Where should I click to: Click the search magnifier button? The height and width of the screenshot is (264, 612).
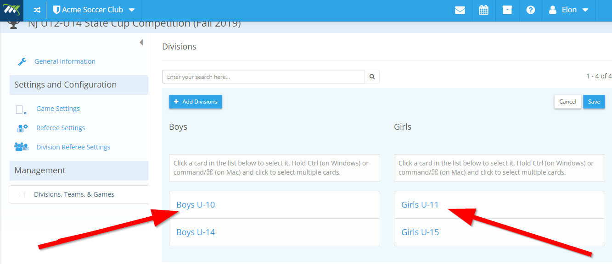(x=372, y=77)
